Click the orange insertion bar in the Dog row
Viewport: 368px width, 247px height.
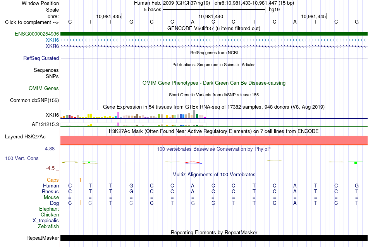coord(81,203)
